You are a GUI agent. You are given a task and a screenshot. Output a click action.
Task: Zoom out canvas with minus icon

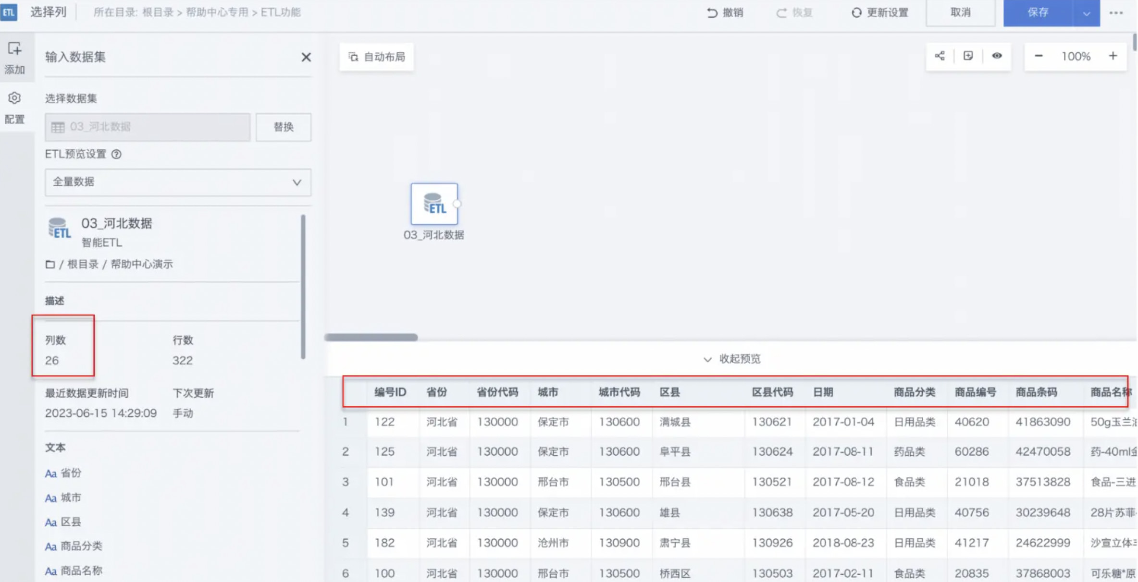(1039, 56)
